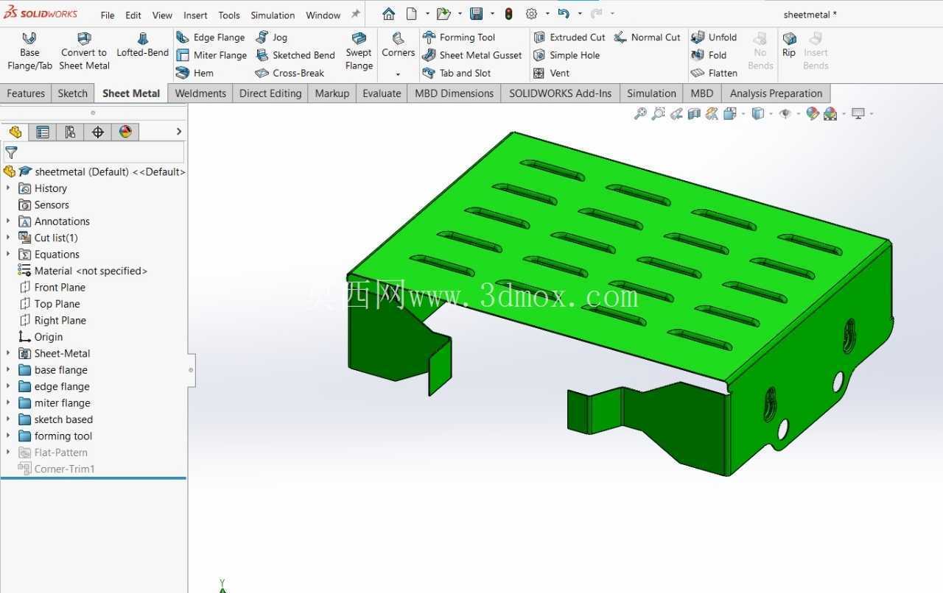Click the Normal Cut tool
Screen dimensions: 943x593
tap(648, 38)
